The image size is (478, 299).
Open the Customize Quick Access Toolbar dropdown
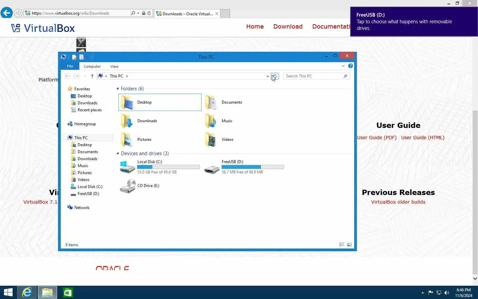88,57
